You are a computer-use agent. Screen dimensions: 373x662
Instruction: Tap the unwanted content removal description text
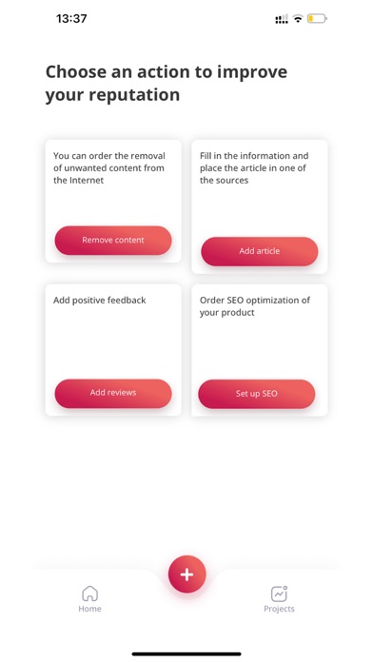(x=109, y=168)
